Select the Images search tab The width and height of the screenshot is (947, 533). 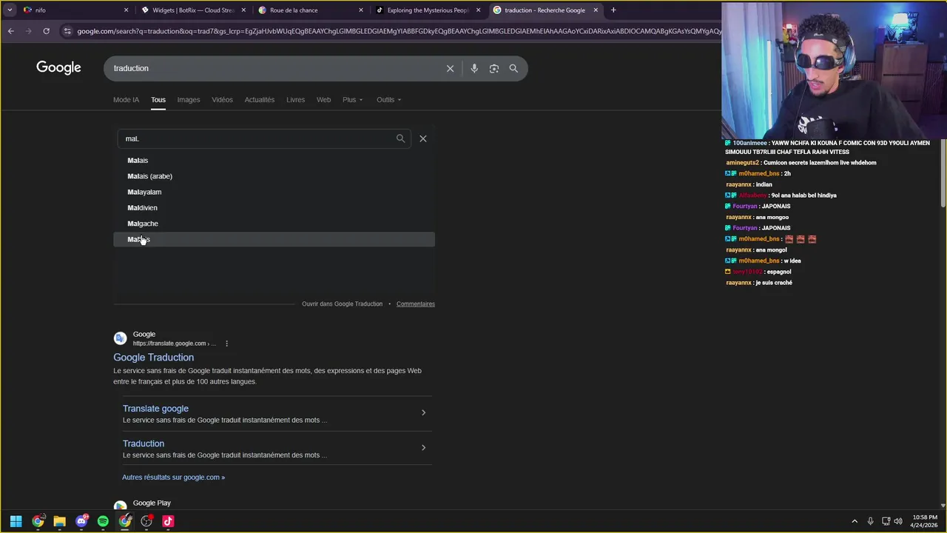tap(188, 100)
